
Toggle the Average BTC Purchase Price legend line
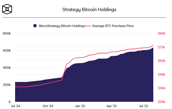tap(88, 26)
